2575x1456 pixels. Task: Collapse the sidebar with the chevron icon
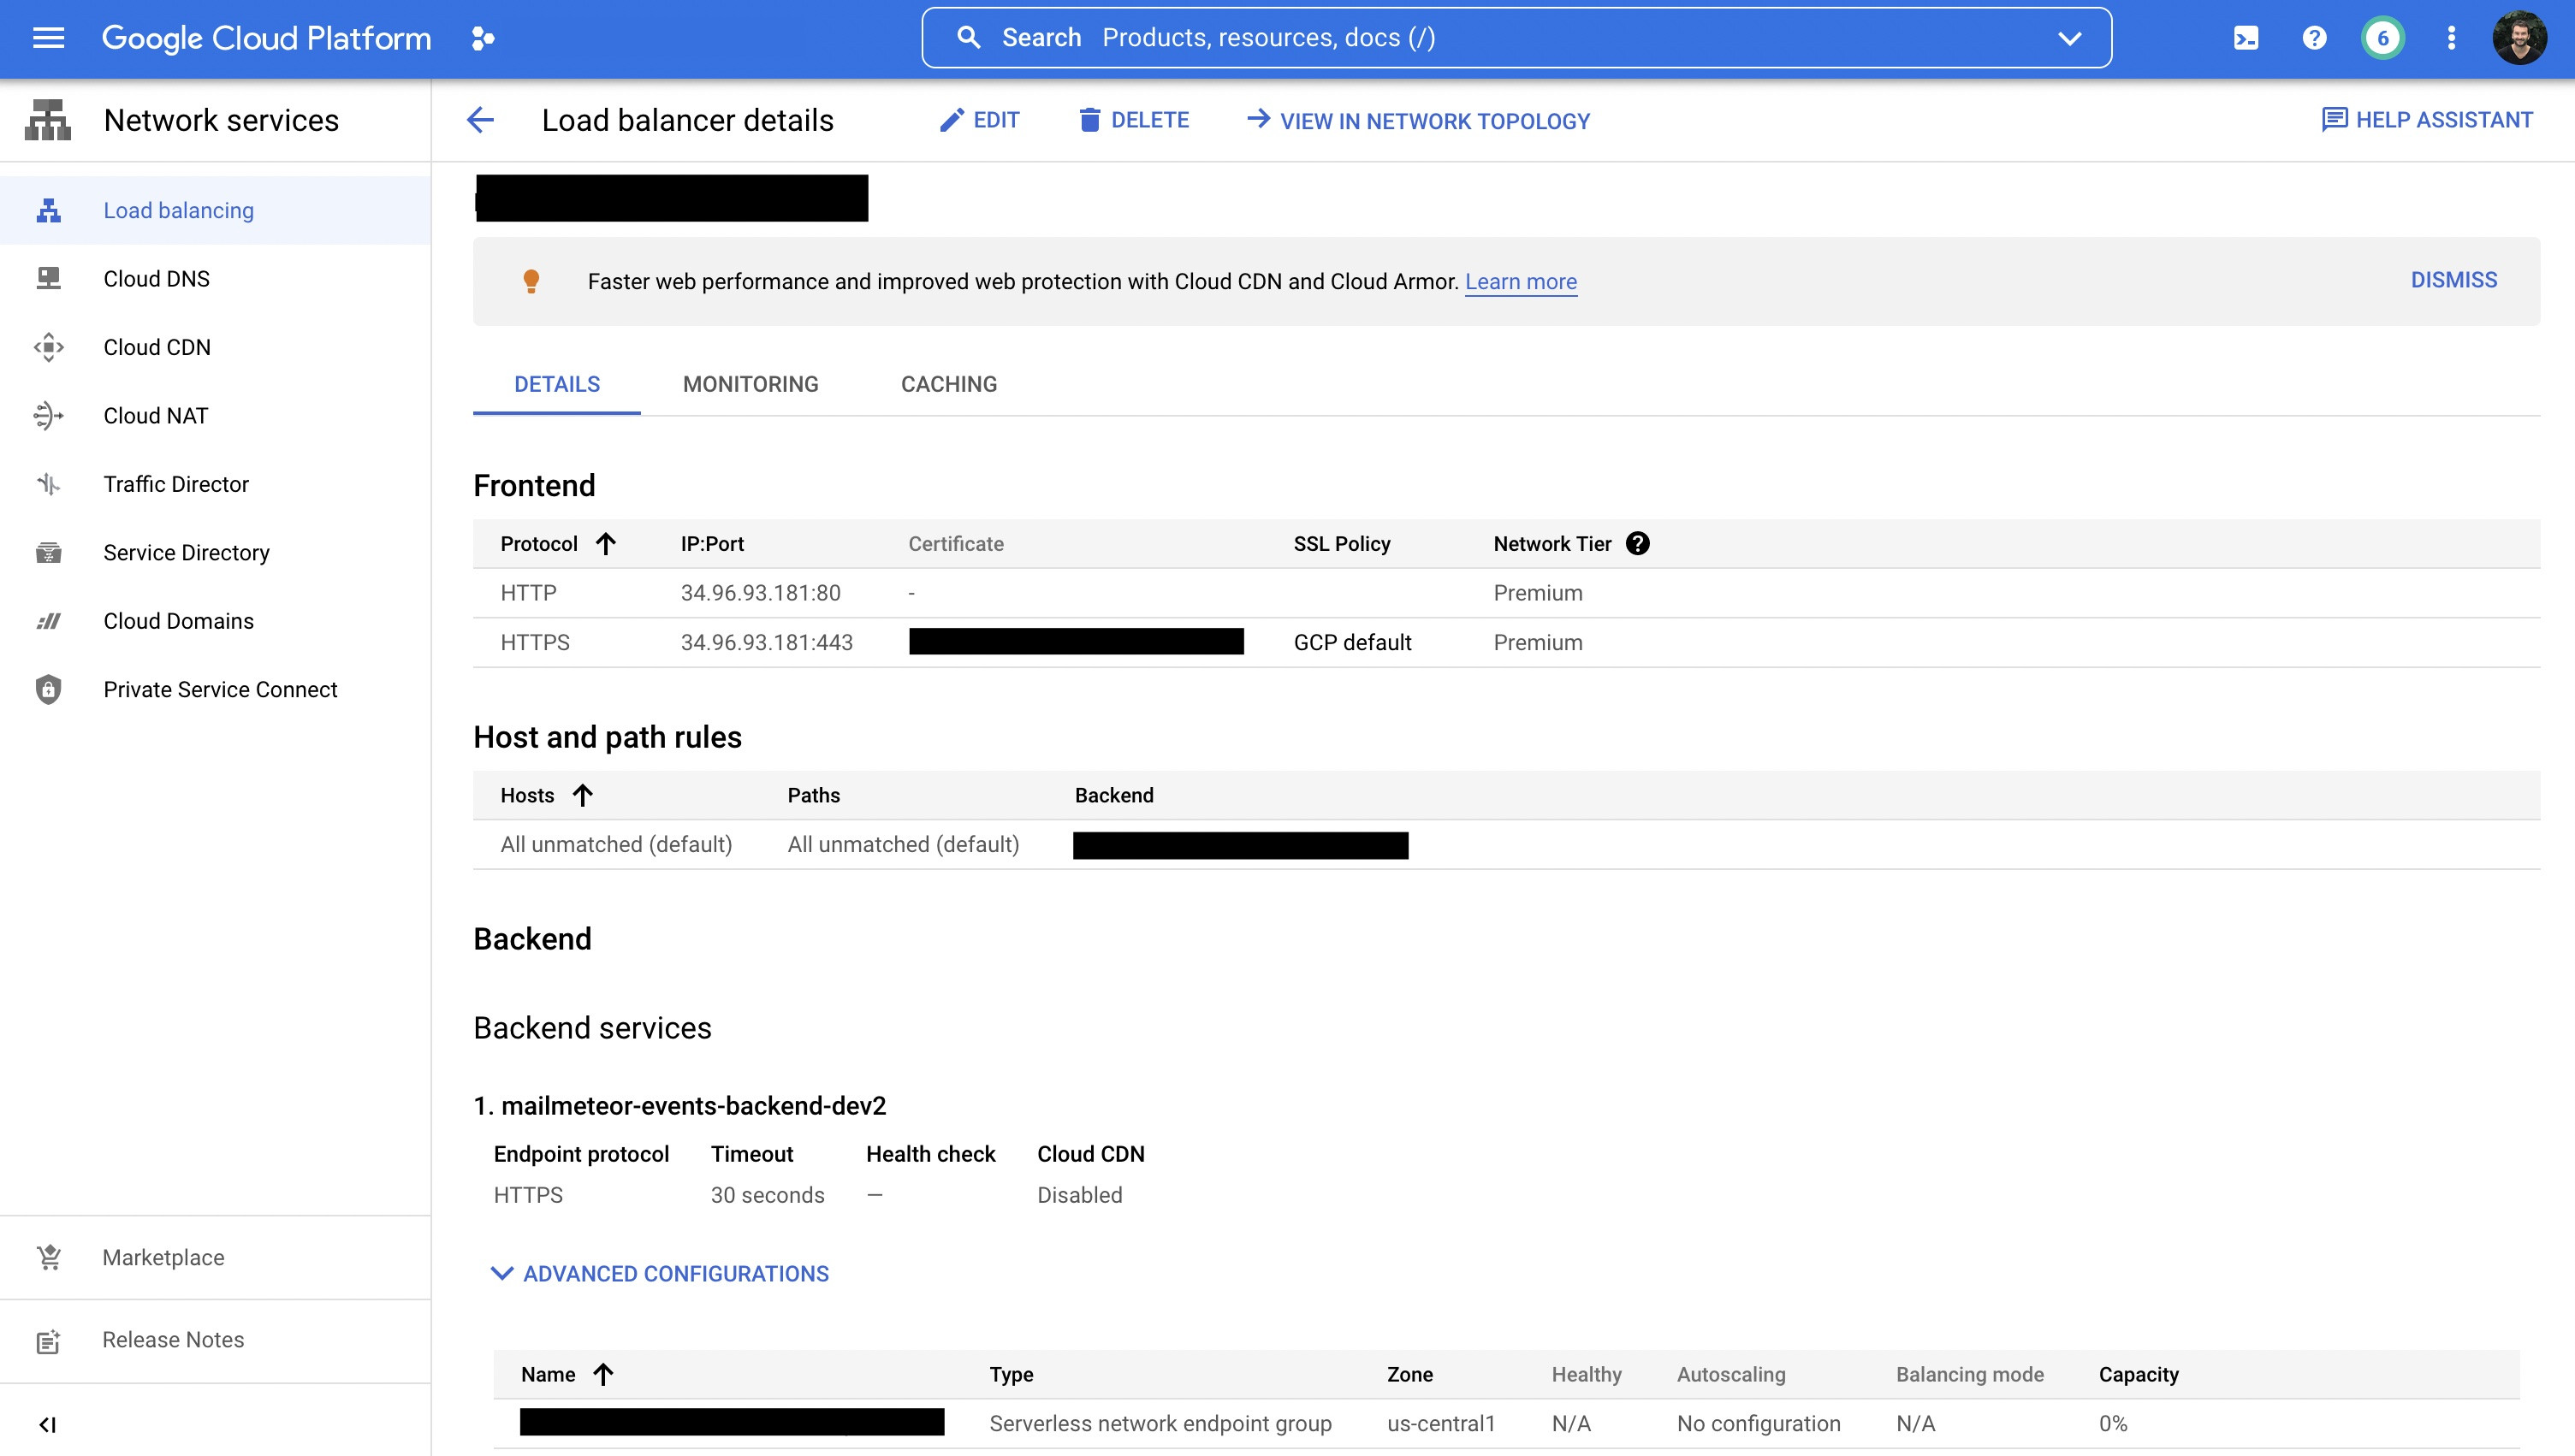click(47, 1424)
